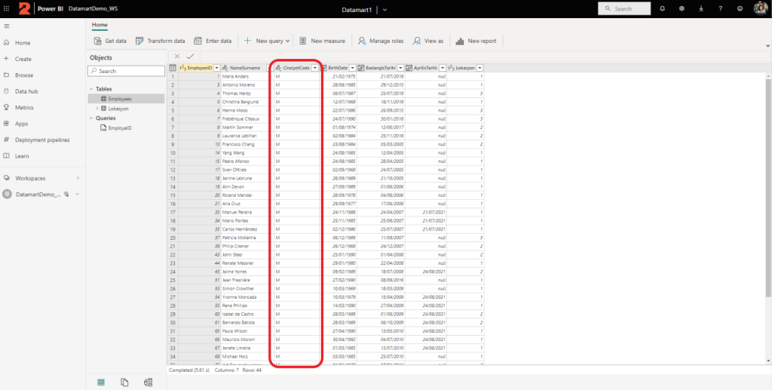The height and width of the screenshot is (390, 772).
Task: Cancel formula with the X icon
Action: 177,56
